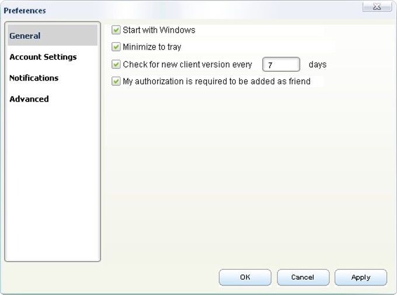397x295 pixels.
Task: Open the General preferences section
Action: pos(53,36)
